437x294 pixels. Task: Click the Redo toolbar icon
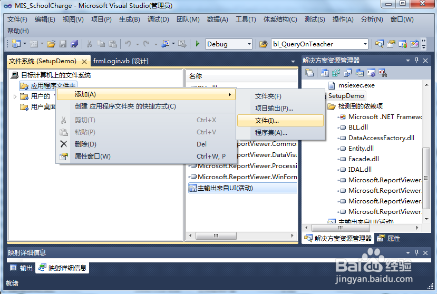pyautogui.click(x=147, y=44)
